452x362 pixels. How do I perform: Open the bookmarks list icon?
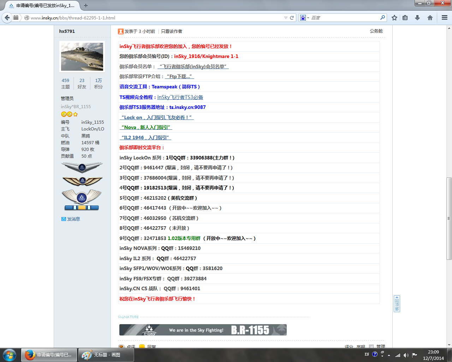coord(405,18)
